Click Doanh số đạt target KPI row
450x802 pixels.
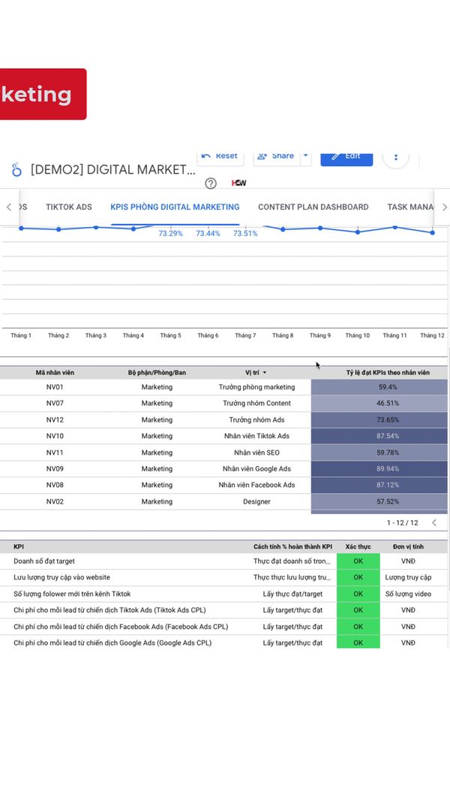(x=44, y=561)
